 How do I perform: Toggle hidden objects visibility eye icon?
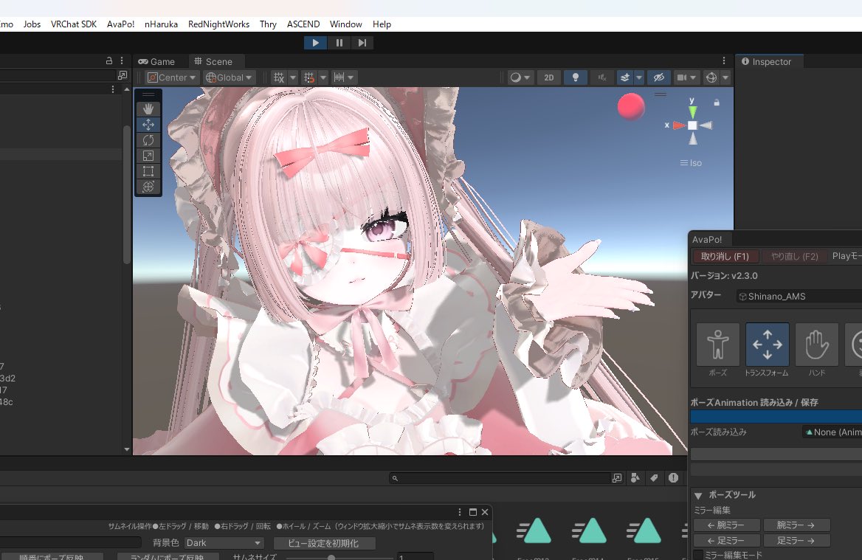658,77
